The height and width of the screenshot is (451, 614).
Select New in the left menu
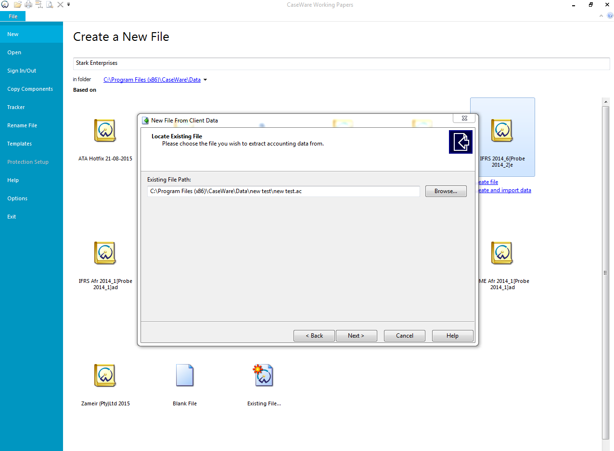[x=31, y=34]
